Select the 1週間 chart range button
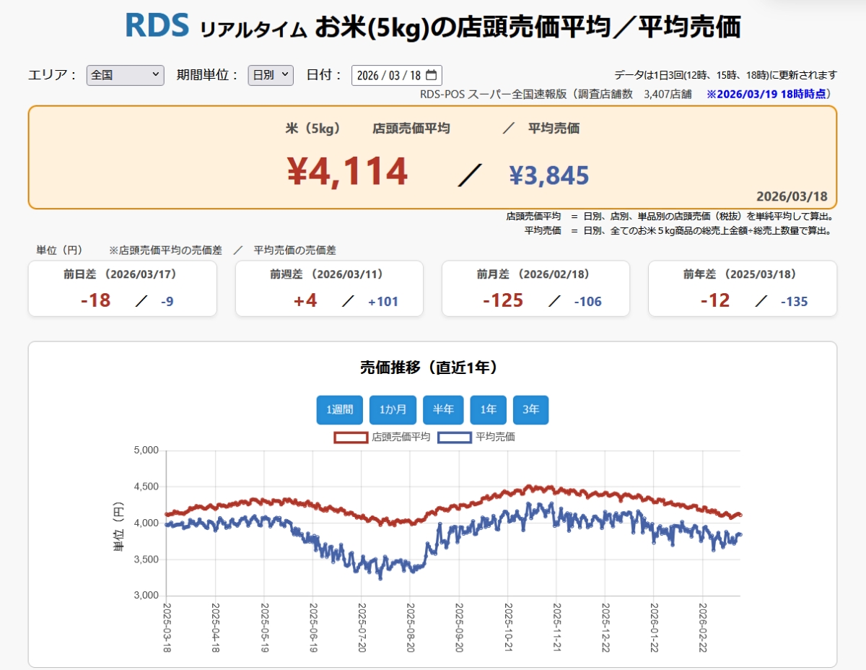This screenshot has height=670, width=866. pyautogui.click(x=339, y=410)
